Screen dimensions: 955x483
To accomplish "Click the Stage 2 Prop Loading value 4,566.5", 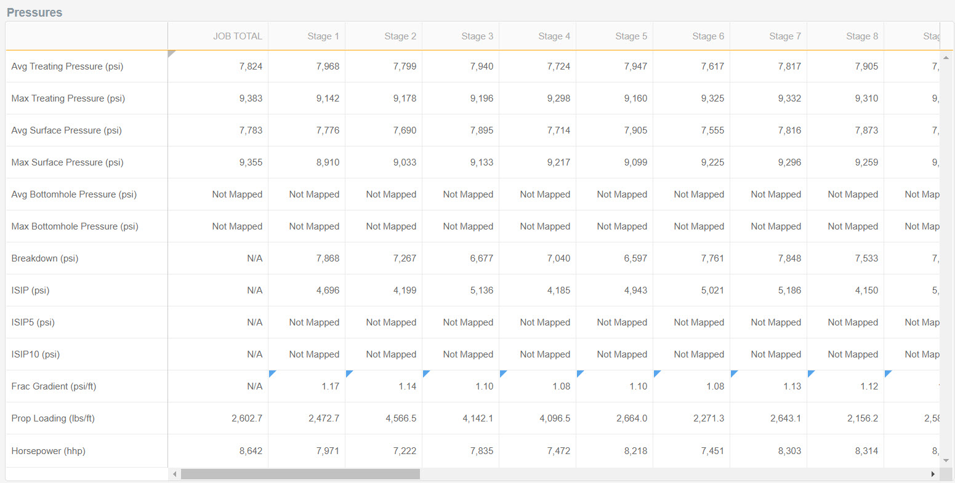I will click(401, 418).
